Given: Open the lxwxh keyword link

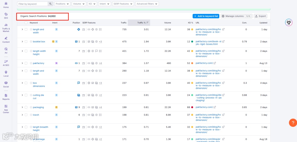Looking at the screenshot, I should point(36,115).
